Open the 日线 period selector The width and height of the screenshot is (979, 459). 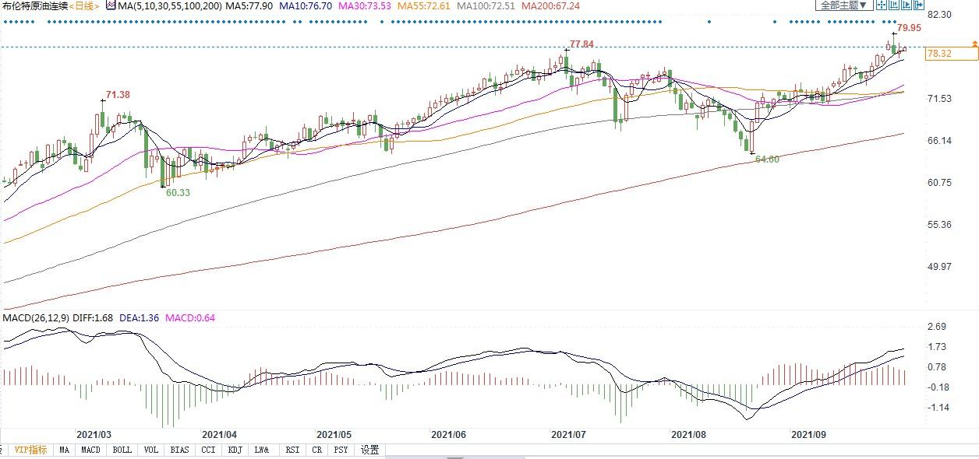click(x=83, y=5)
